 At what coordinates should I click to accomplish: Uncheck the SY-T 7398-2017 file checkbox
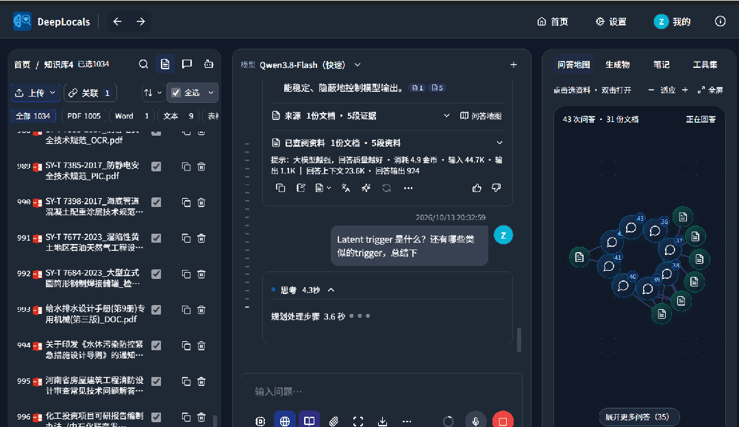pos(156,202)
